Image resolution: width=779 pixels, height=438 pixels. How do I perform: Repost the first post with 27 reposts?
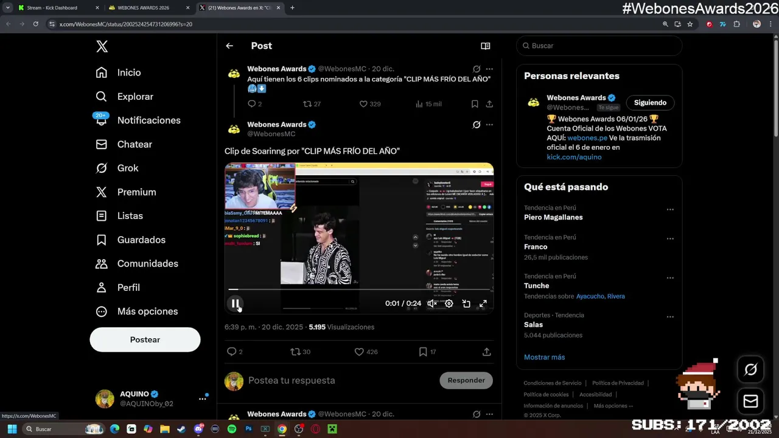point(307,104)
